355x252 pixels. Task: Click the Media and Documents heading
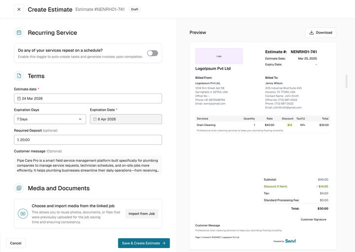point(59,189)
